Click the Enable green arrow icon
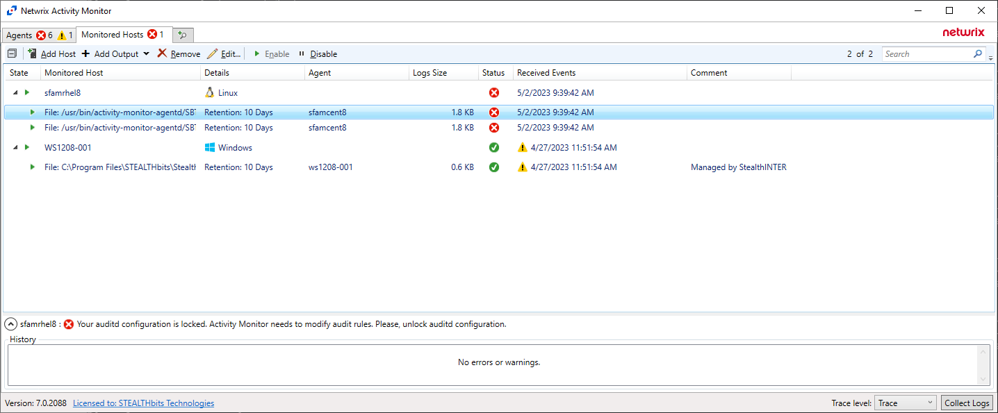This screenshot has height=413, width=998. pos(258,53)
